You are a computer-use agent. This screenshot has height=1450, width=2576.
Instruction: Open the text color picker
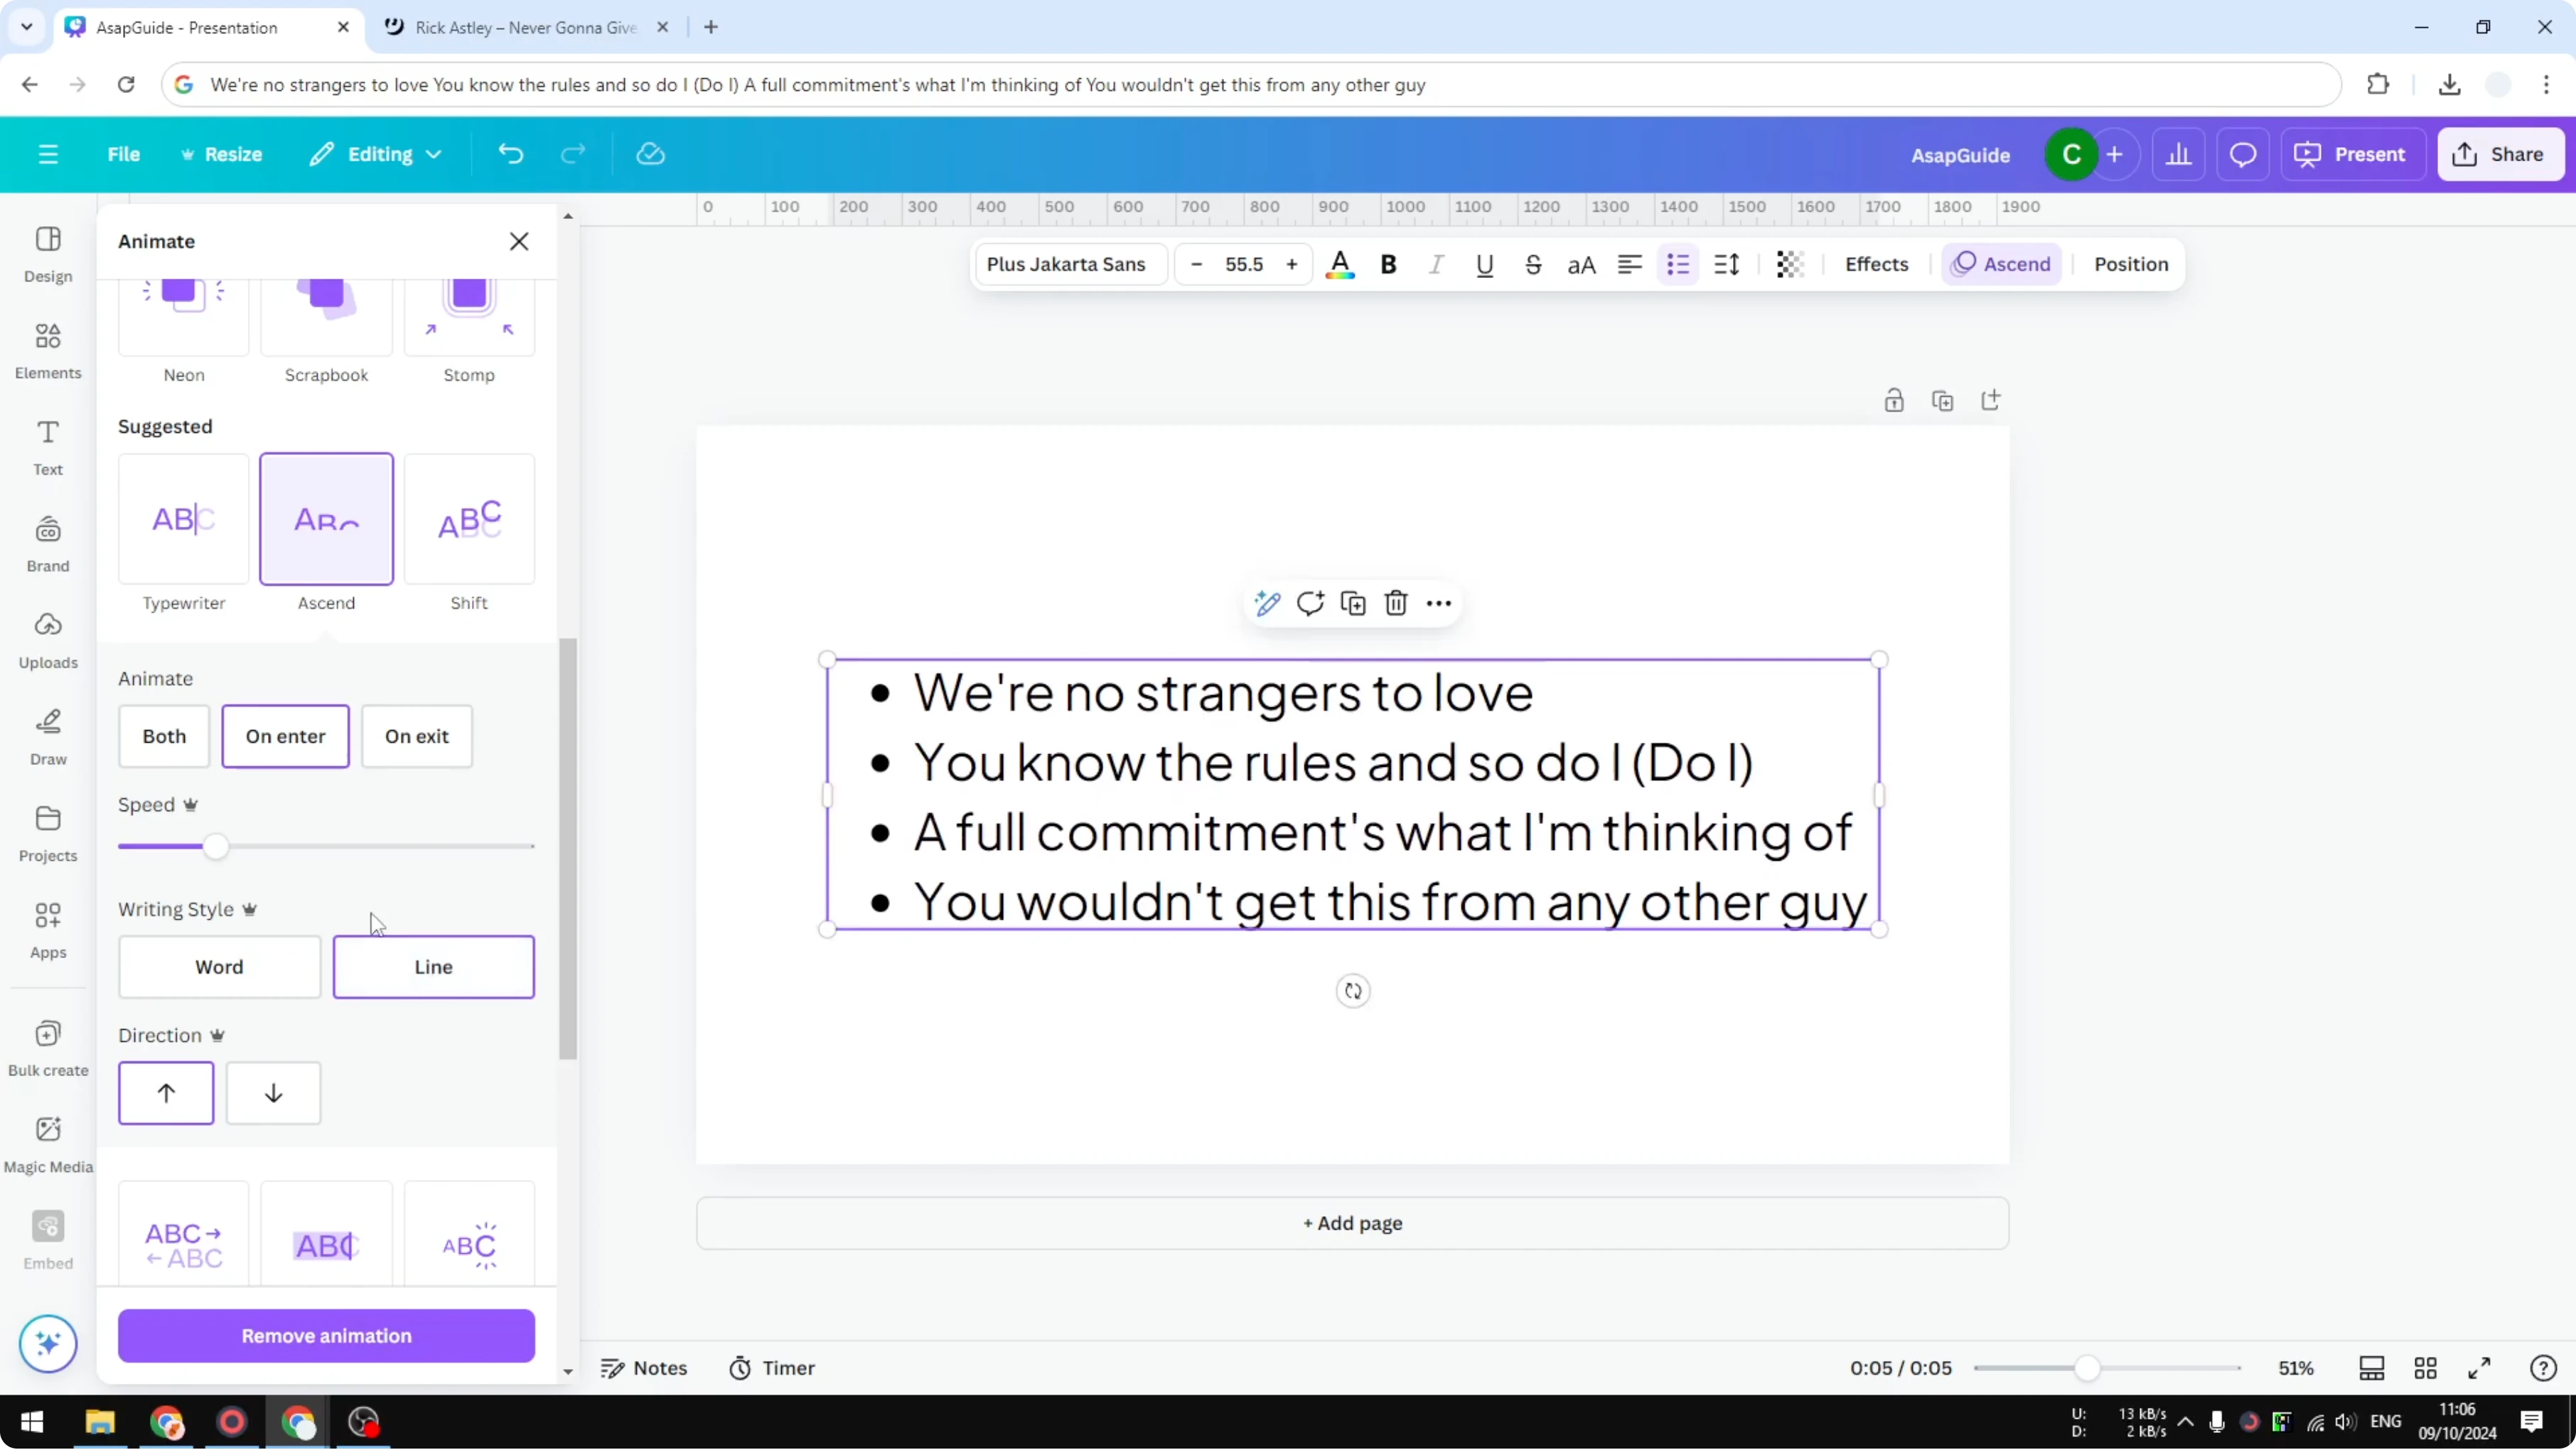pos(1340,265)
